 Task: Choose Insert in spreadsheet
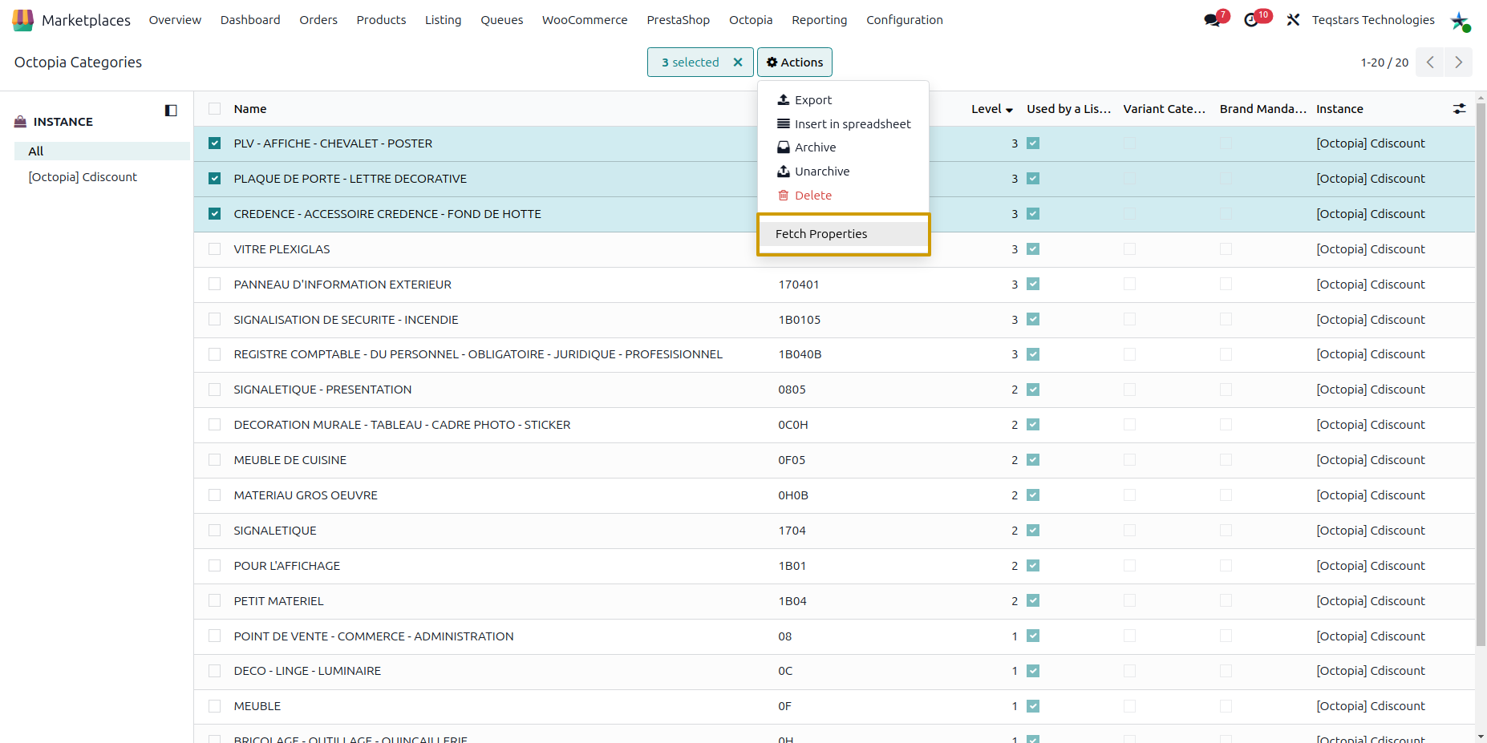844,124
